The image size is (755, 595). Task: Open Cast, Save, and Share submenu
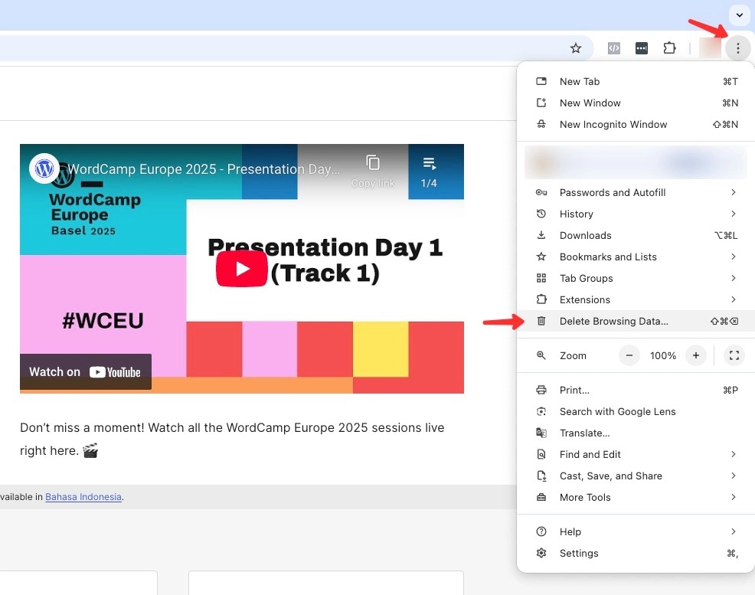(636, 476)
